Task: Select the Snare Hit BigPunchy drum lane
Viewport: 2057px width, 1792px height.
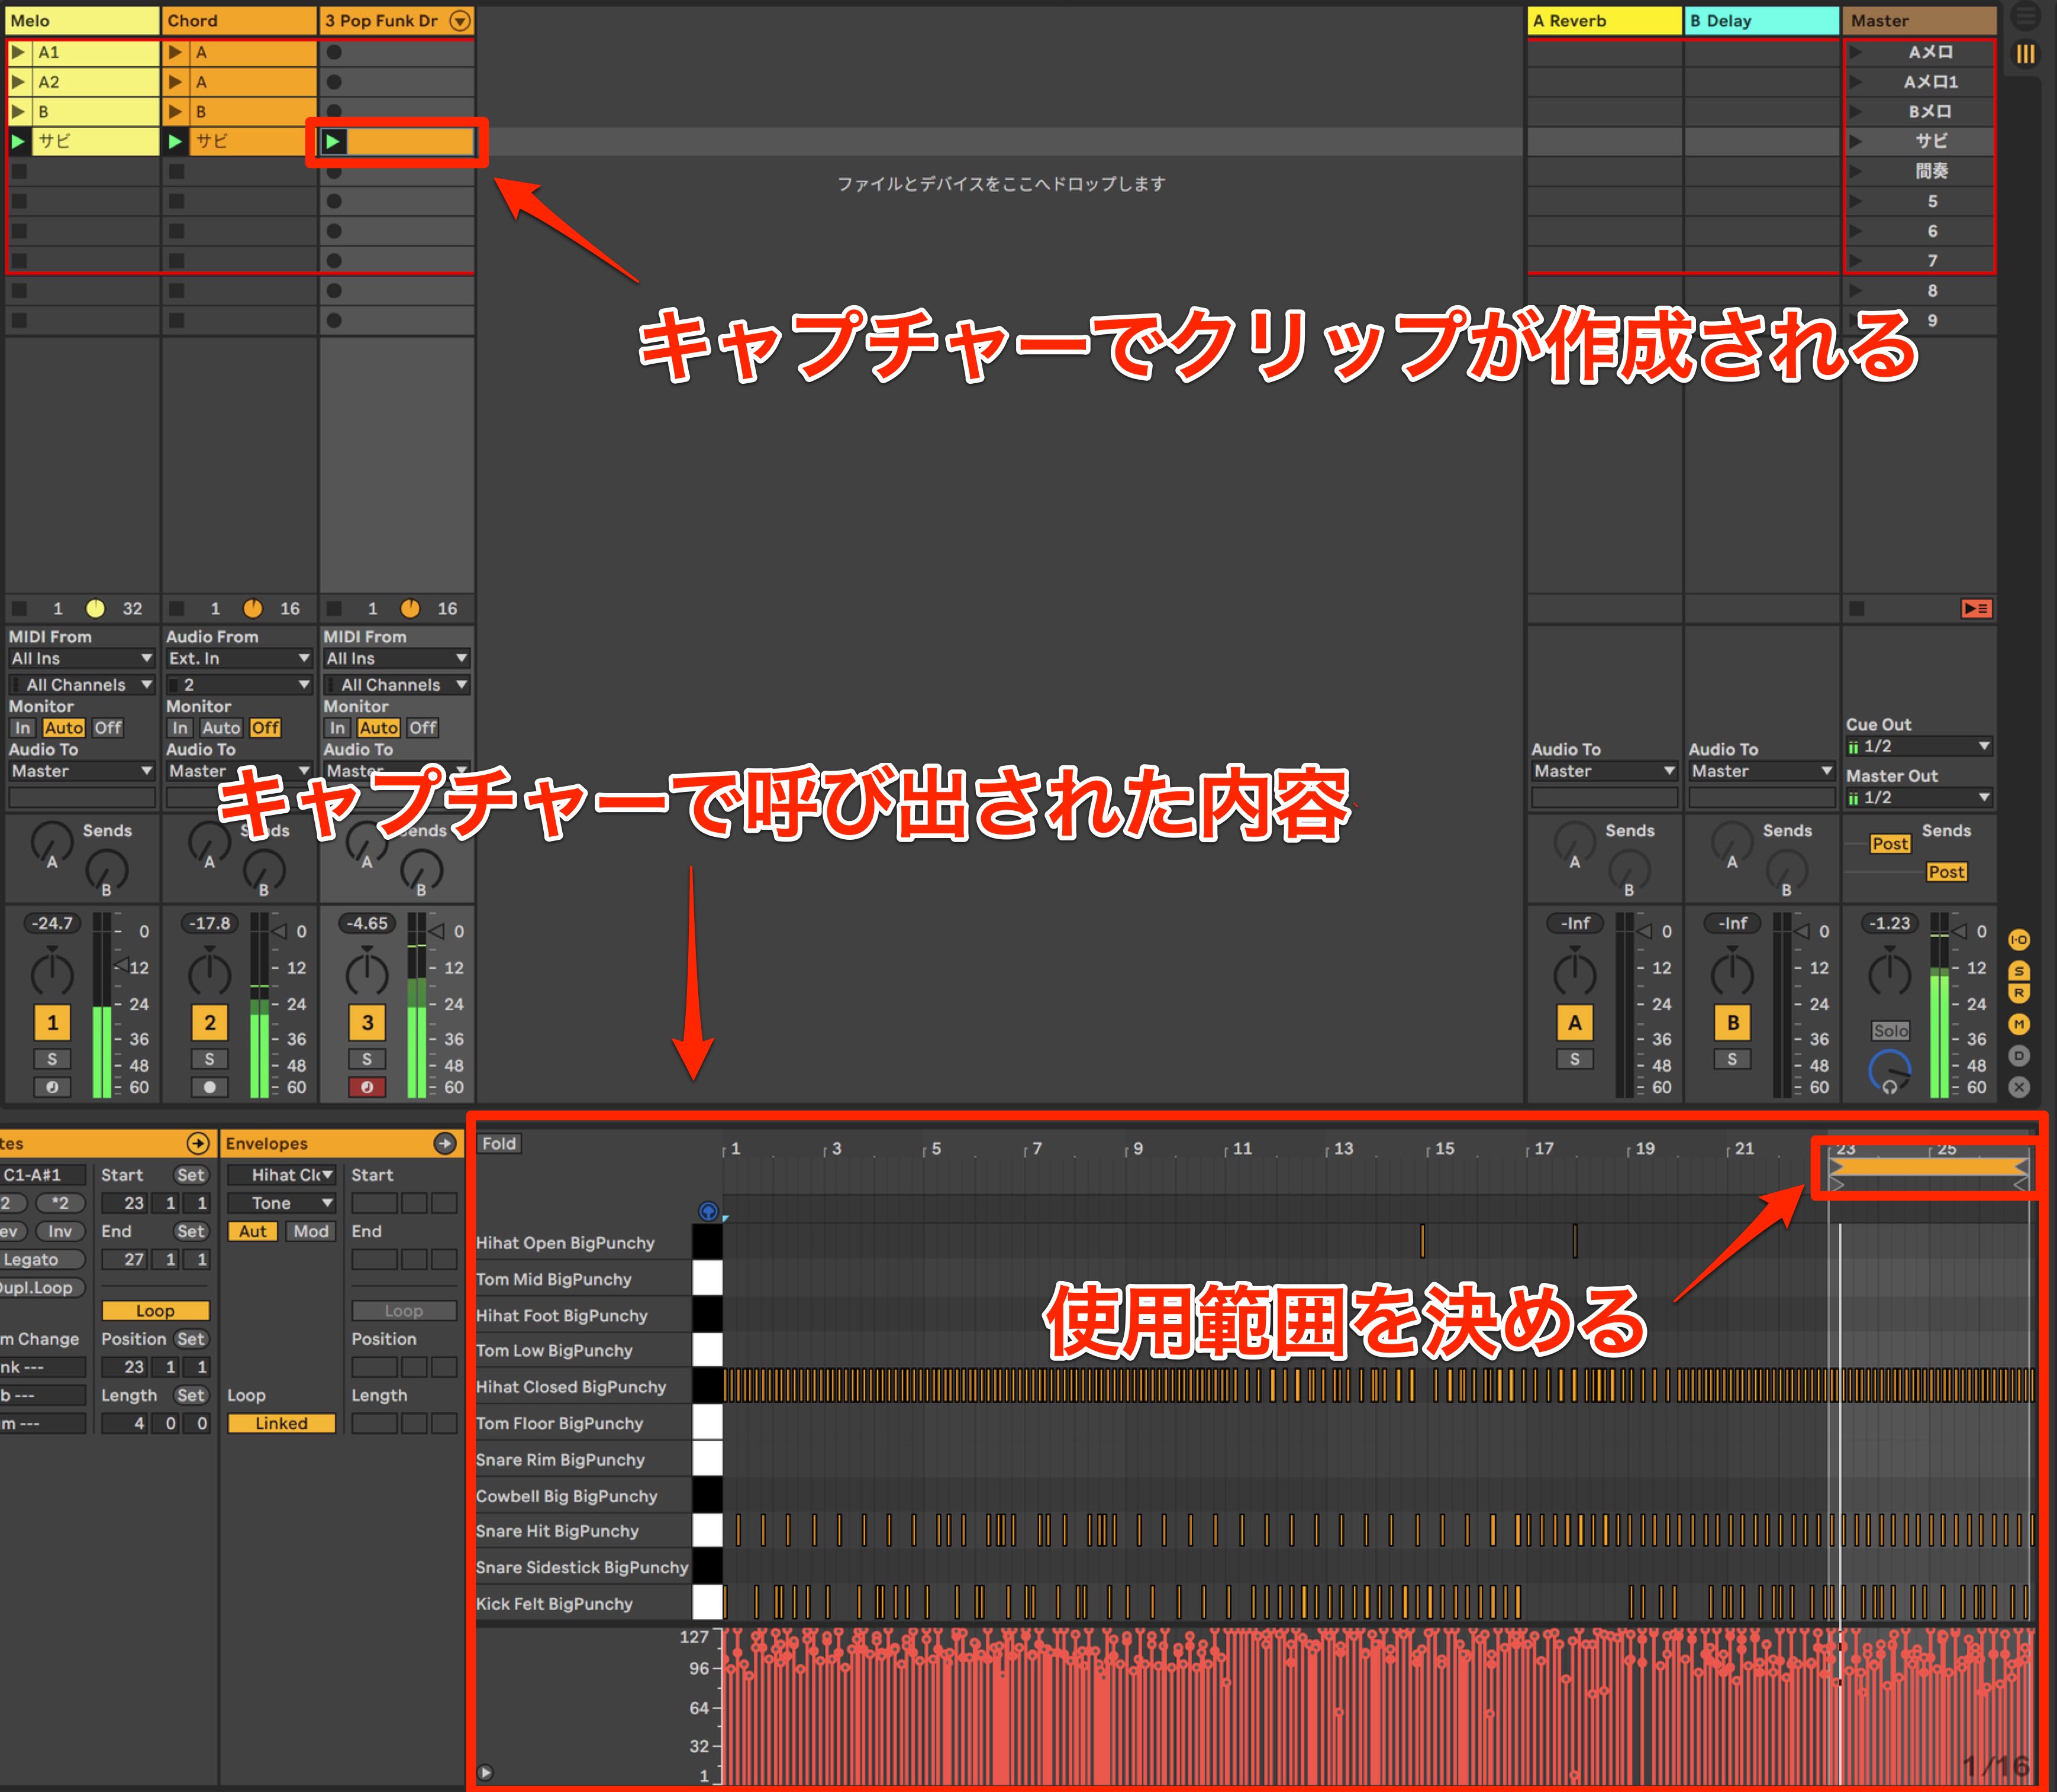Action: point(584,1531)
